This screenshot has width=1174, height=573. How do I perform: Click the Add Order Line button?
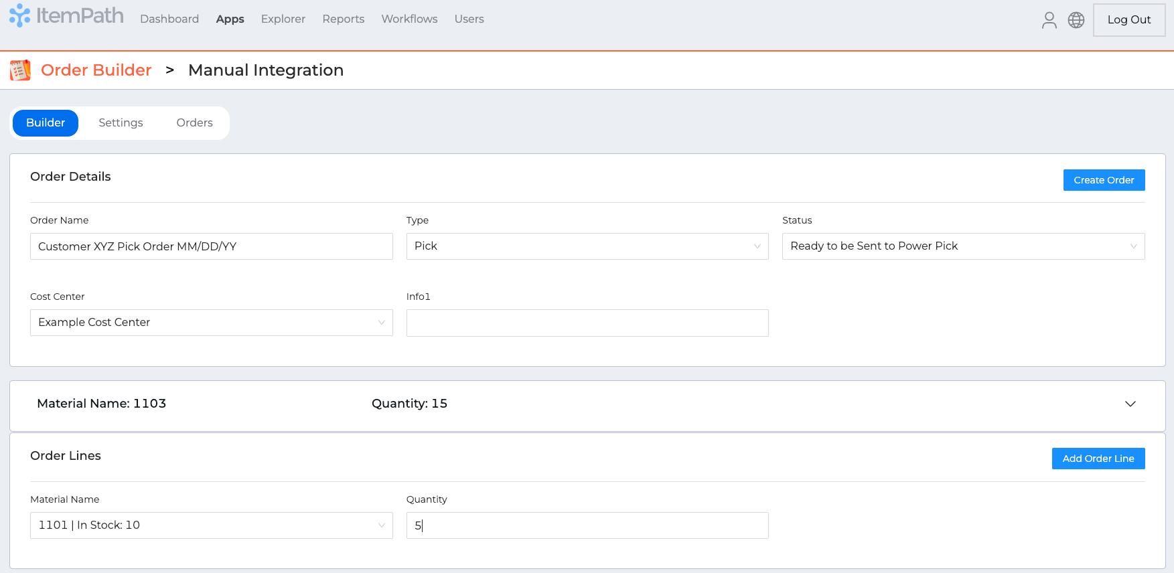point(1098,459)
